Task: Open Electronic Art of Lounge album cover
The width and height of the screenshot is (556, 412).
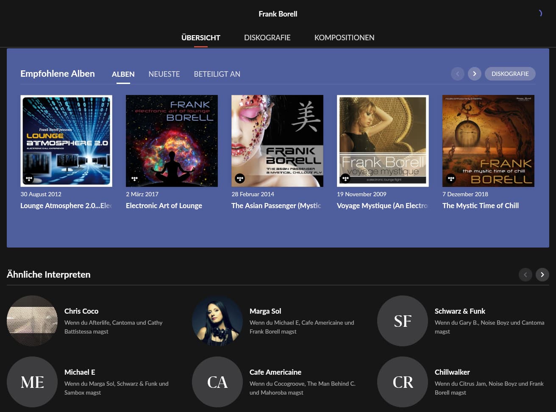Action: [172, 141]
